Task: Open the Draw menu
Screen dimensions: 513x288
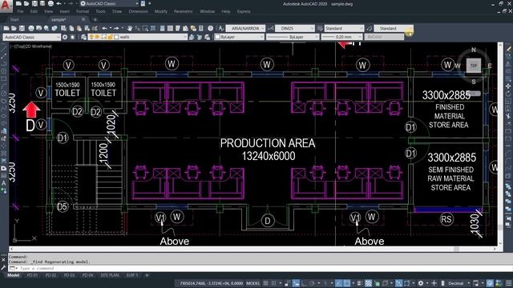Action: click(117, 11)
